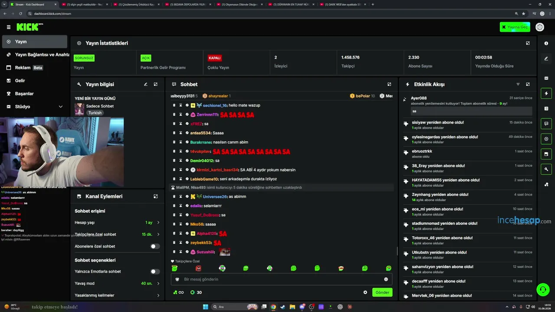The image size is (555, 312).
Task: Maximize the Kanal Eylemleri panel
Action: click(x=156, y=196)
